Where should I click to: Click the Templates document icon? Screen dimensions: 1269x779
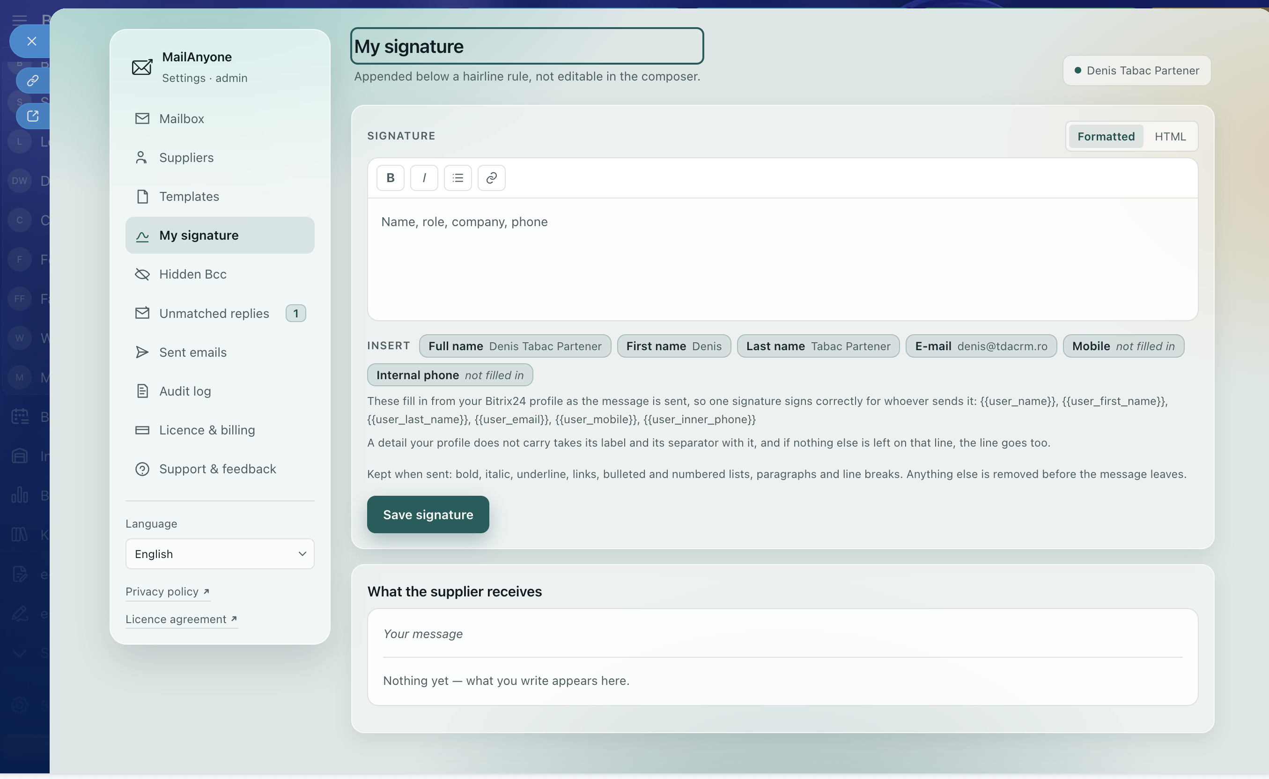point(142,196)
